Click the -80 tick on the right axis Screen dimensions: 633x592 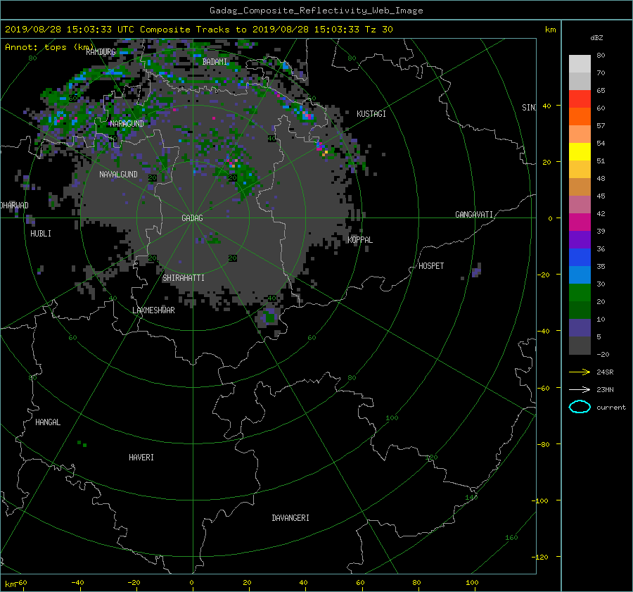pyautogui.click(x=543, y=444)
